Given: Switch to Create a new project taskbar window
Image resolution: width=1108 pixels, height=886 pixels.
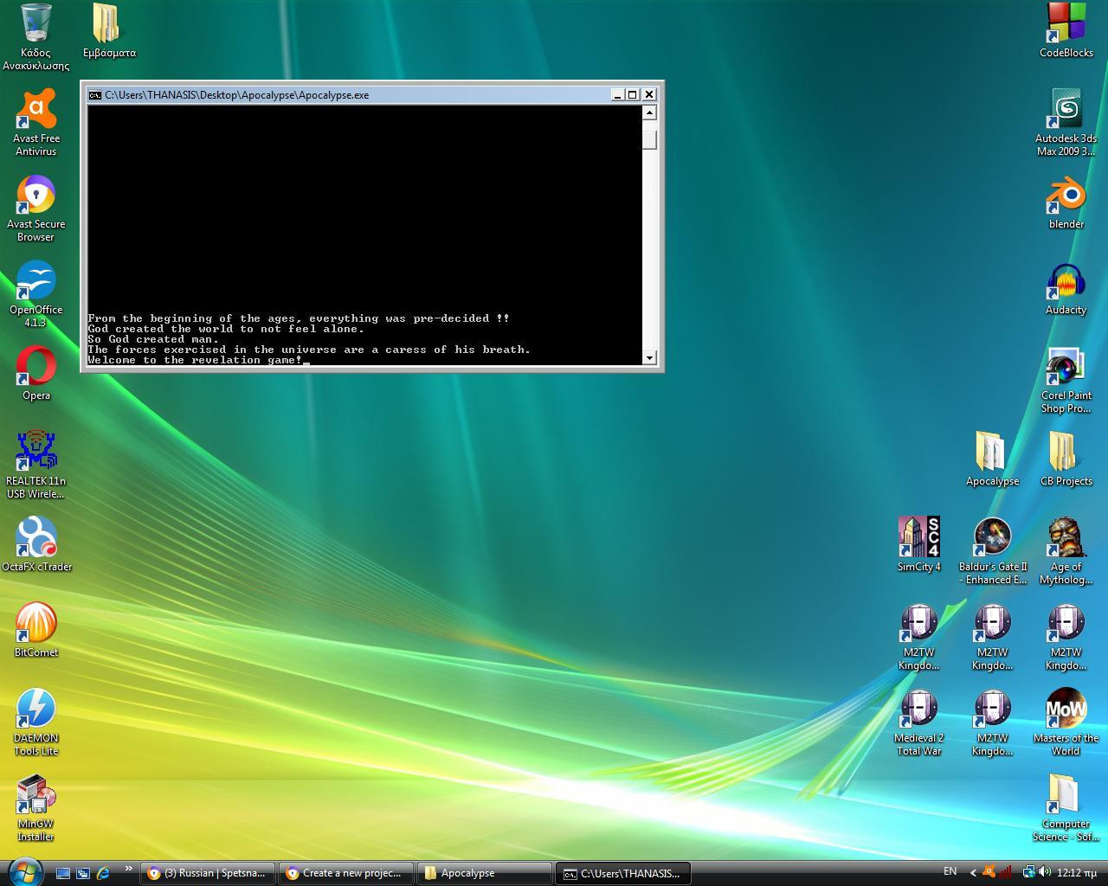Looking at the screenshot, I should coord(345,873).
